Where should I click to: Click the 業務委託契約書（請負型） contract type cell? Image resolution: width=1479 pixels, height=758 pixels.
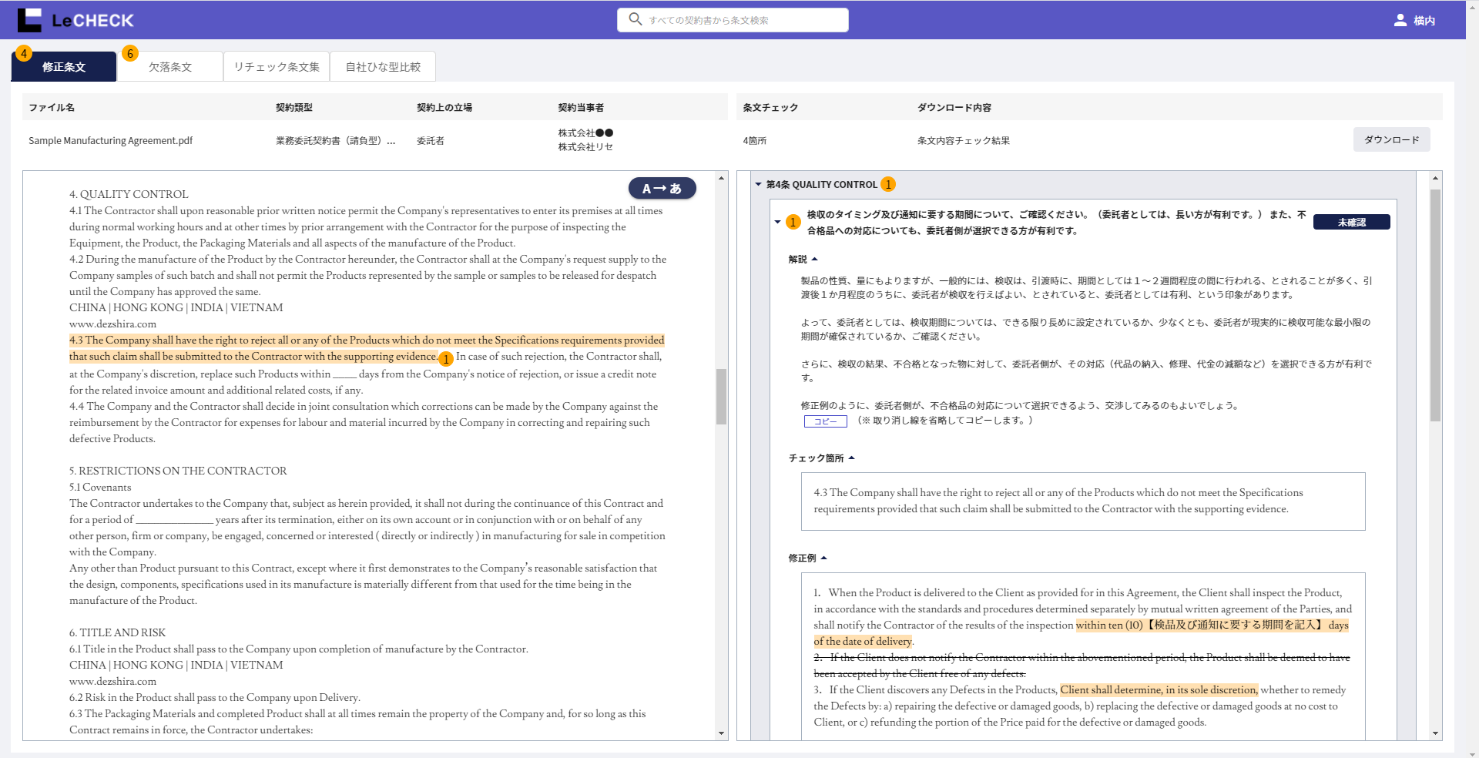336,140
